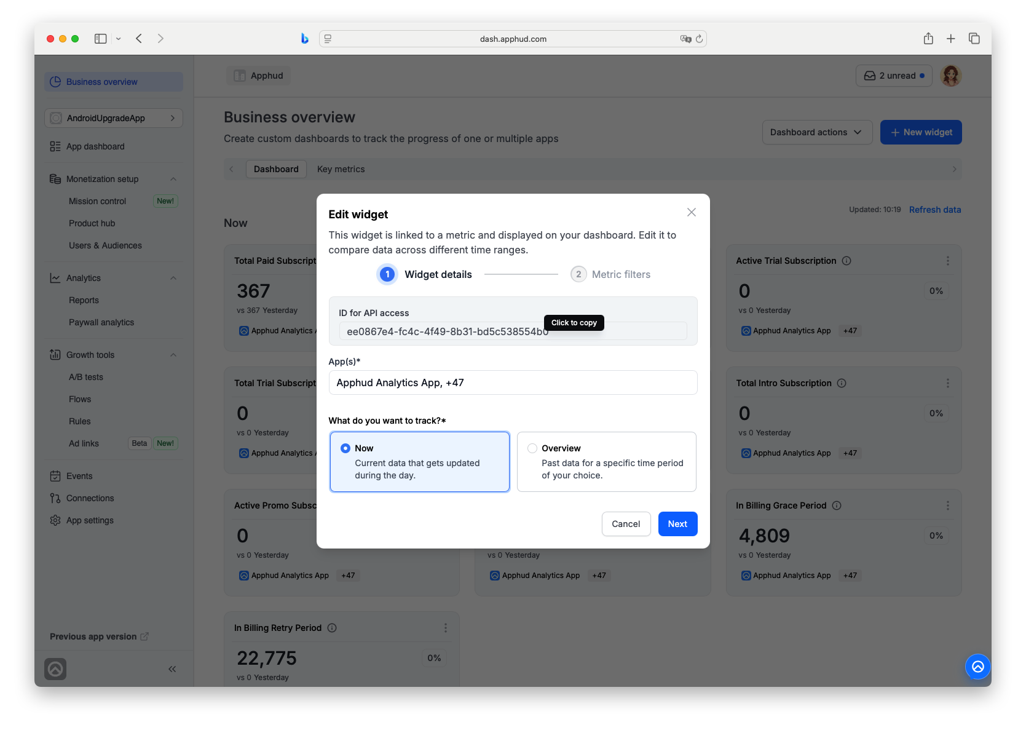Show info for In Billing Grace Period

coord(837,505)
